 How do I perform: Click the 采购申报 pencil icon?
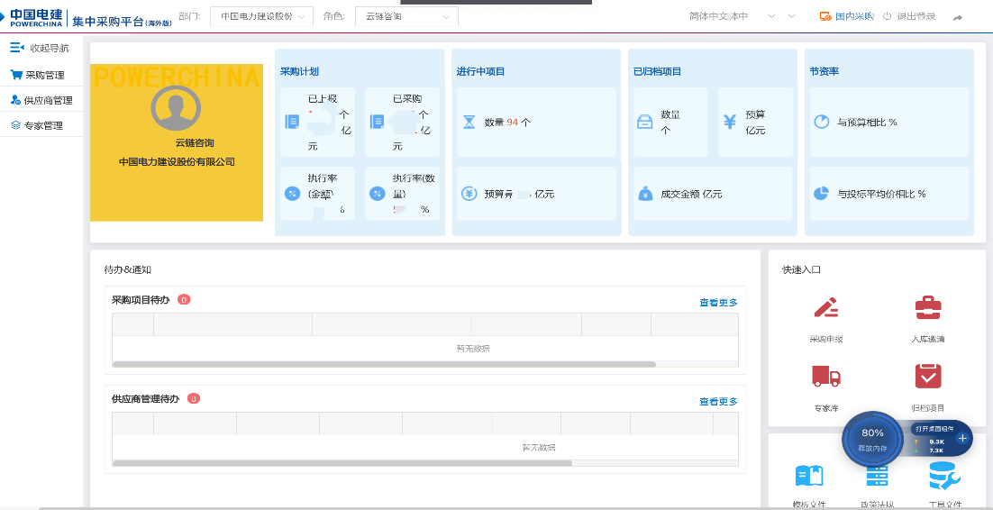tap(826, 308)
